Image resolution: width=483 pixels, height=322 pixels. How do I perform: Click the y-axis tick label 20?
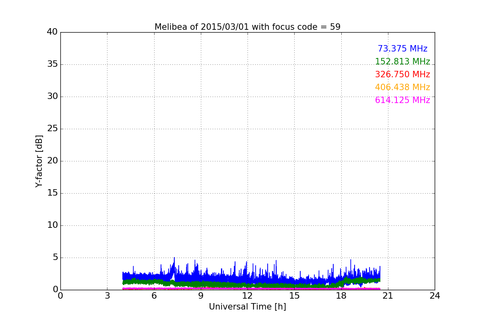tap(52, 161)
